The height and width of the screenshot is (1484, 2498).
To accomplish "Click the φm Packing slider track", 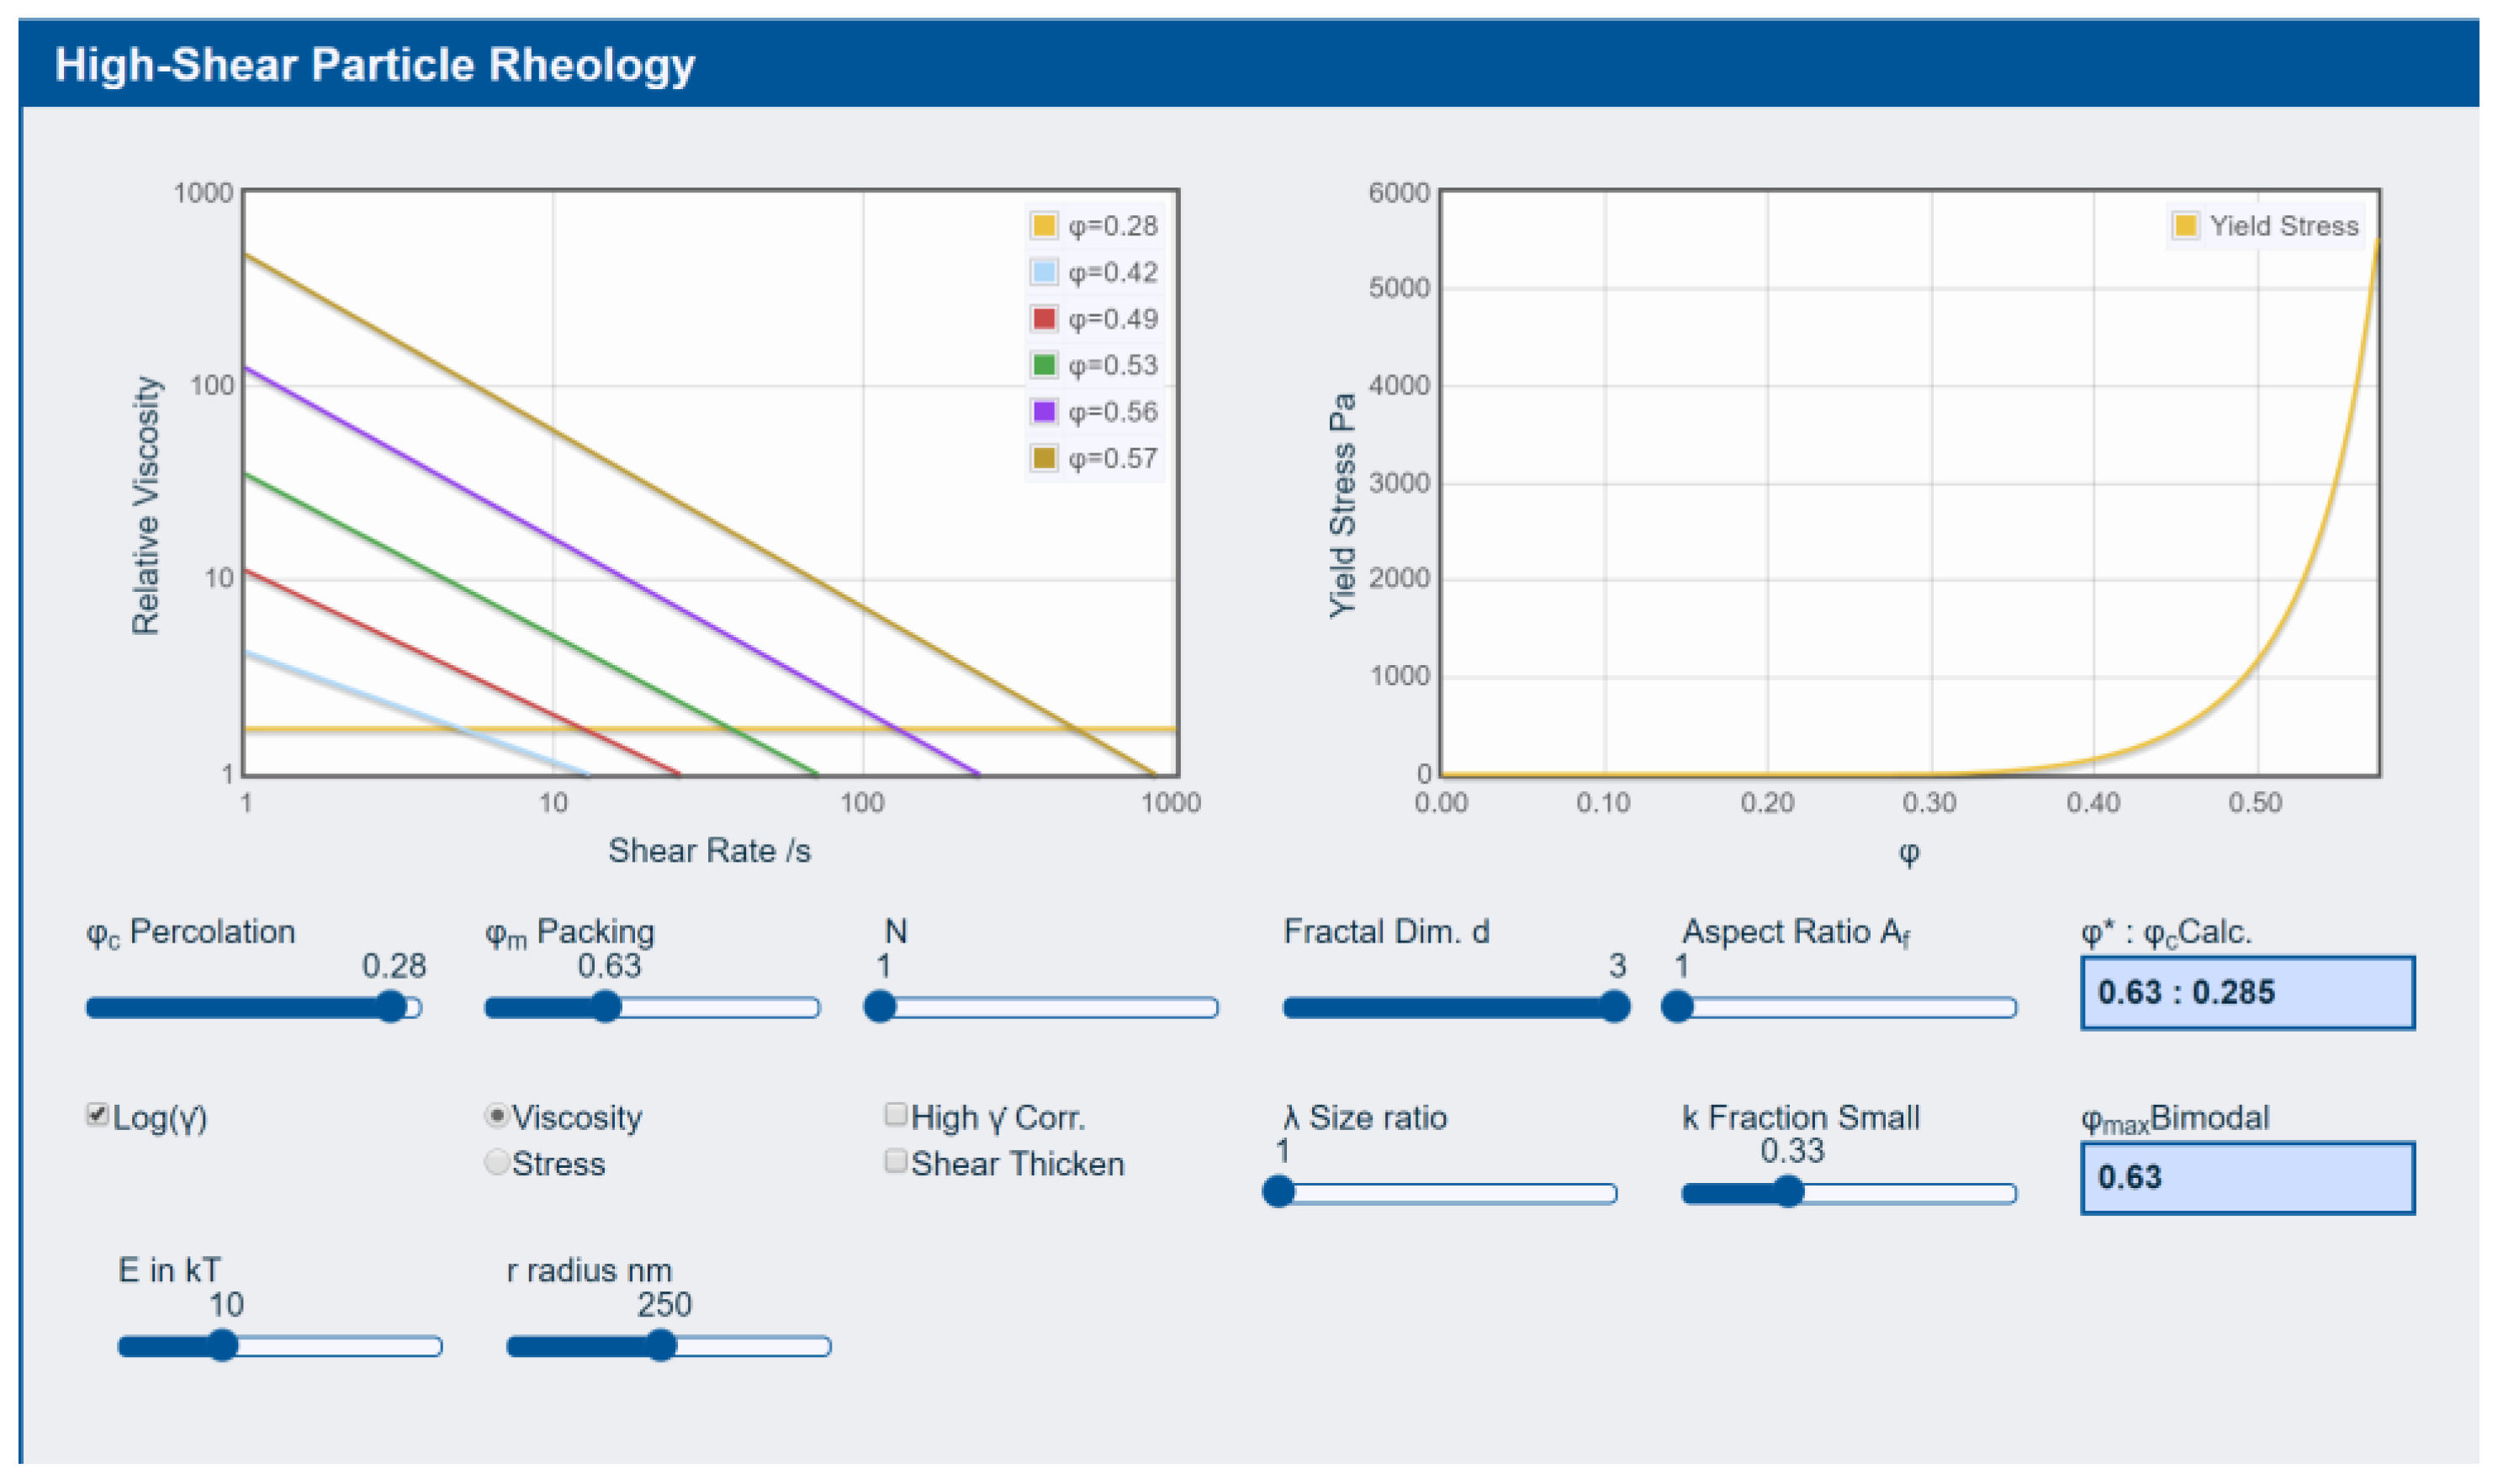I will pos(653,1007).
